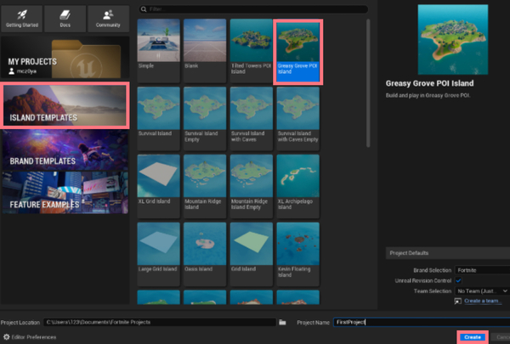Select the Greasy Grove POI Island template

tap(297, 52)
